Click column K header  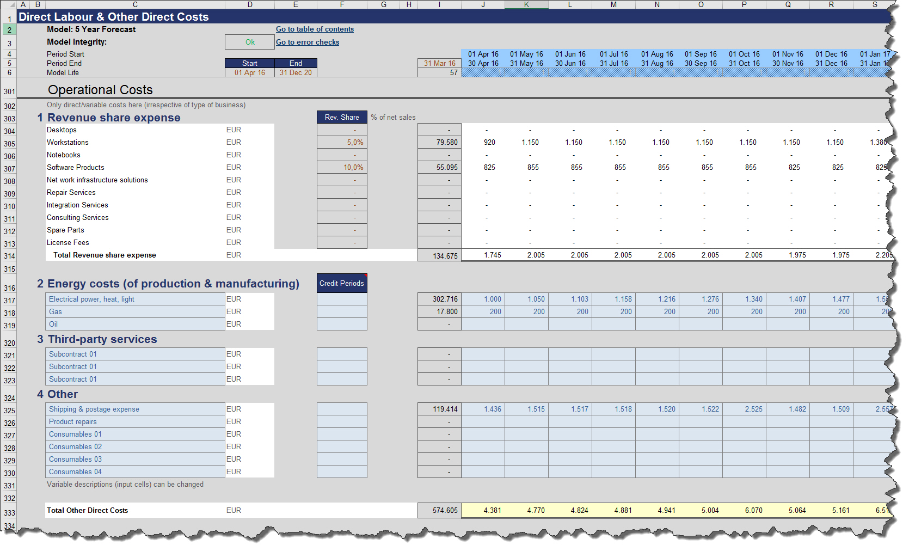click(526, 4)
